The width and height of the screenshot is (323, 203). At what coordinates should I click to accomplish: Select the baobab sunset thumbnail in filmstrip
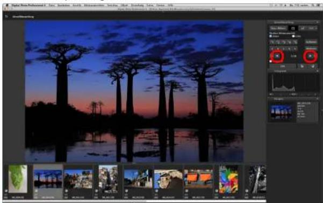tap(48, 179)
